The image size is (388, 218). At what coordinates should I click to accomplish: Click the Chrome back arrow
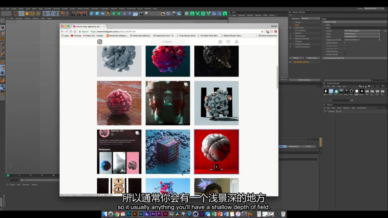click(x=63, y=31)
